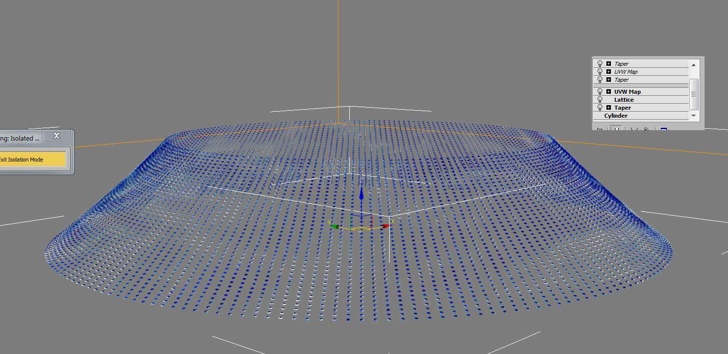728x354 pixels.
Task: Click the modifier stack scrollbar thumb
Action: 694,94
